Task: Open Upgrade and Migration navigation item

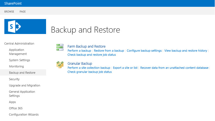Action: tap(25, 85)
